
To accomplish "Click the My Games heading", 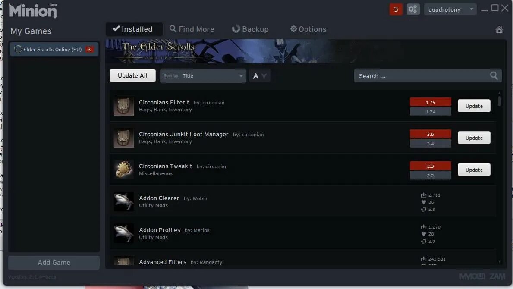I will (x=31, y=31).
